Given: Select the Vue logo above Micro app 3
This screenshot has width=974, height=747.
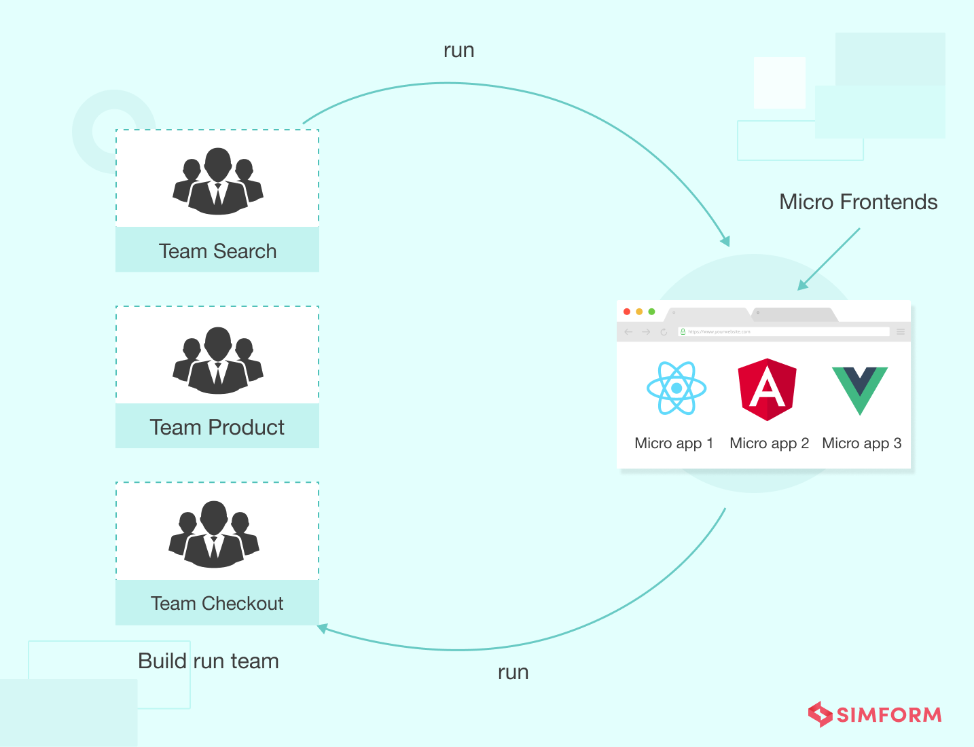Looking at the screenshot, I should point(860,390).
